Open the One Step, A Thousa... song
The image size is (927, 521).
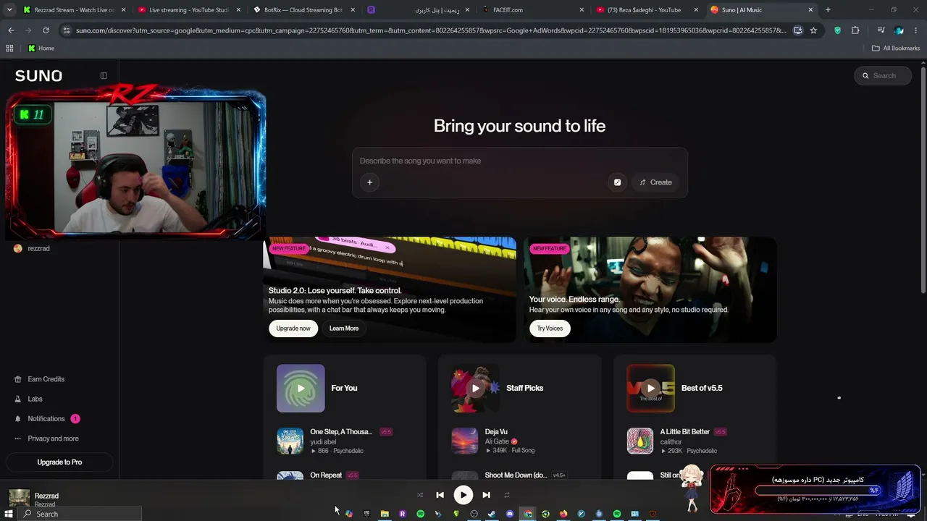(341, 432)
